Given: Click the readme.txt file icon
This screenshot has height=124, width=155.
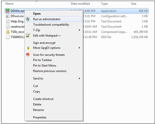Looking at the screenshot, I should point(8,26).
